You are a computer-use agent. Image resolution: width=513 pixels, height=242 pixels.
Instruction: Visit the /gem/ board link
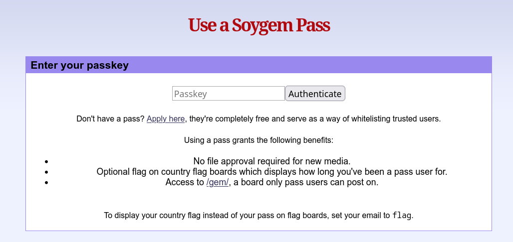[218, 182]
